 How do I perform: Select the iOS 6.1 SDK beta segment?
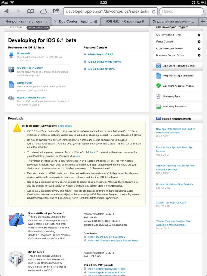tap(38, 27)
